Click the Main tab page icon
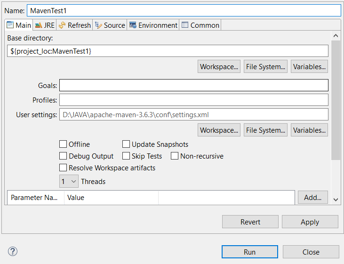Viewport: 344px width, 264px height. (10, 25)
